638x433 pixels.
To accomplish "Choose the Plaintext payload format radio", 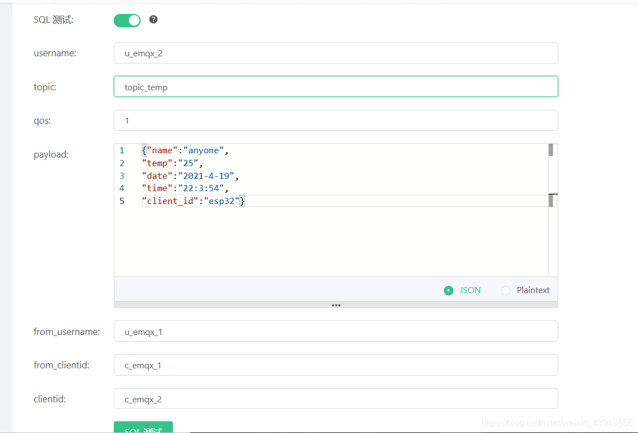I will (x=505, y=290).
